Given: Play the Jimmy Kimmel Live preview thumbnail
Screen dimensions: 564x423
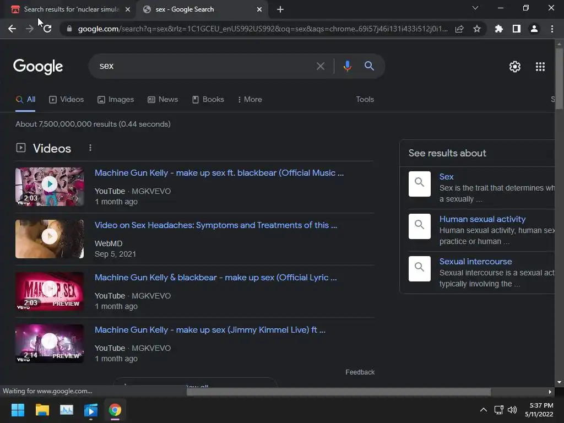Looking at the screenshot, I should 50,344.
